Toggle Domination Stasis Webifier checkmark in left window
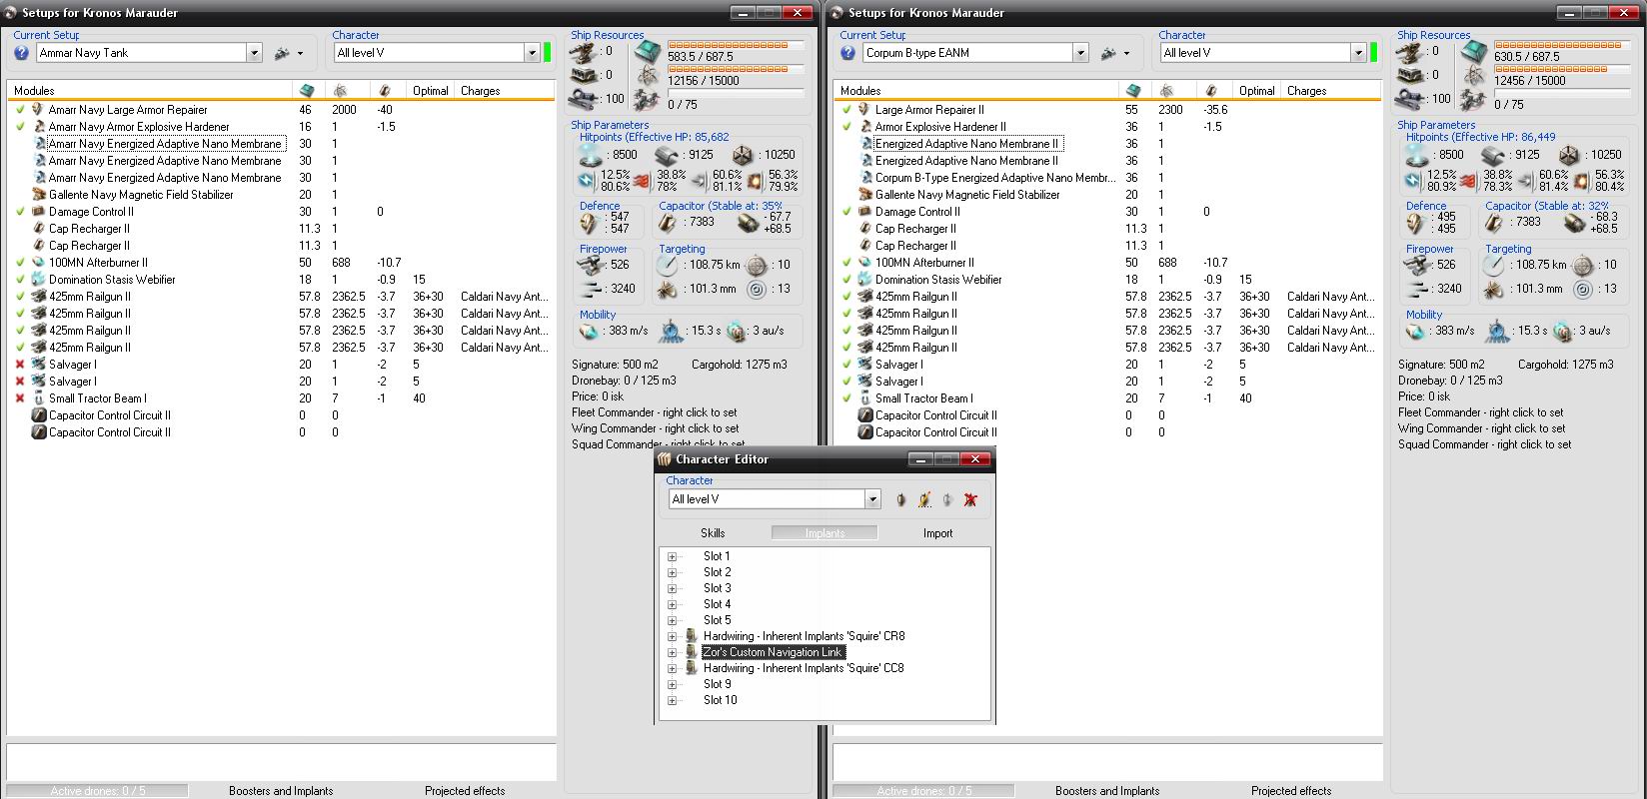1647x799 pixels. tap(20, 280)
